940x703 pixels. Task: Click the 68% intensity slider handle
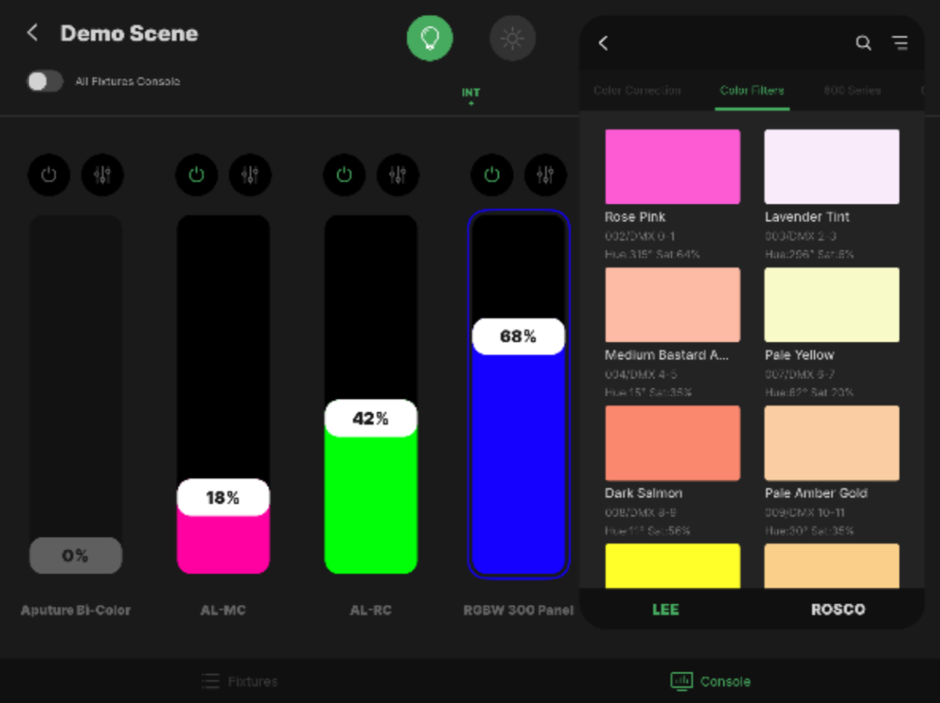[518, 337]
